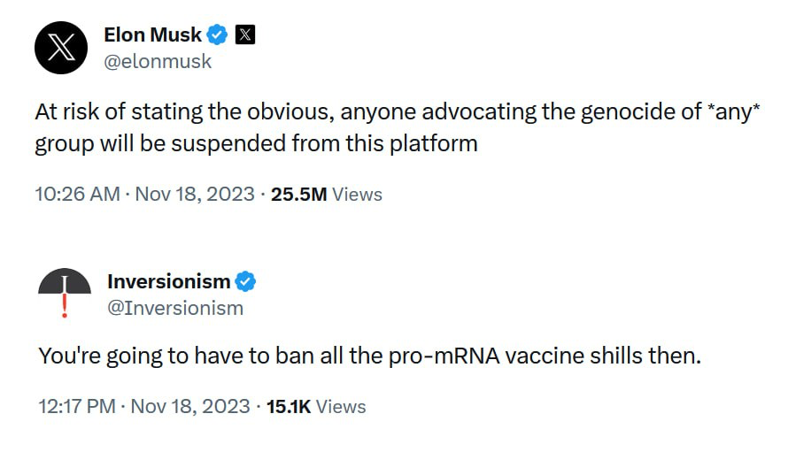The width and height of the screenshot is (796, 452).
Task: Open the Inversionism display name link
Action: tap(168, 282)
